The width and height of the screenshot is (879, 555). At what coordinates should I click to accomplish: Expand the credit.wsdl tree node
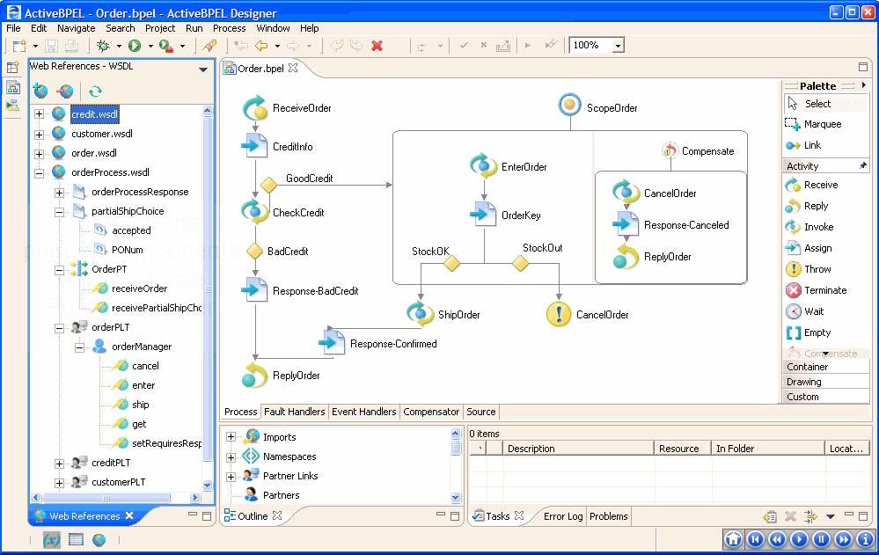[x=39, y=114]
